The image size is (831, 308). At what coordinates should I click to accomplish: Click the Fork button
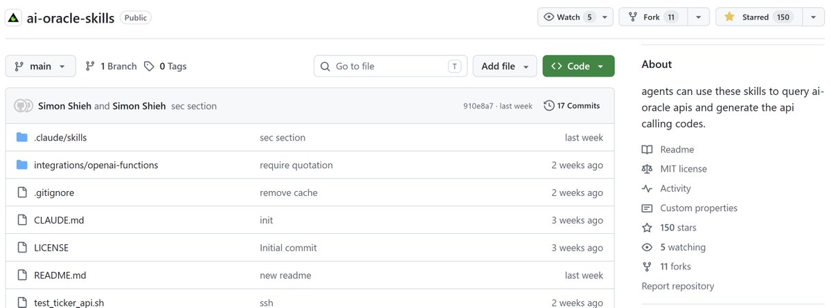[654, 17]
